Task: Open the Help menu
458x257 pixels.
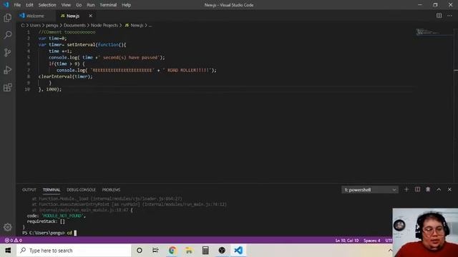Action: pyautogui.click(x=126, y=5)
